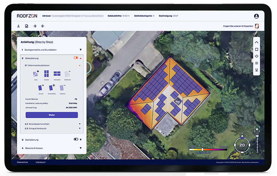277x176 pixels.
Task: Click the Löschen delete tool
Action: click(62, 88)
